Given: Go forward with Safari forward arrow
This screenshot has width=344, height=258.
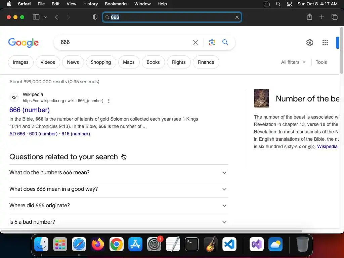Looking at the screenshot, I should click(68, 17).
